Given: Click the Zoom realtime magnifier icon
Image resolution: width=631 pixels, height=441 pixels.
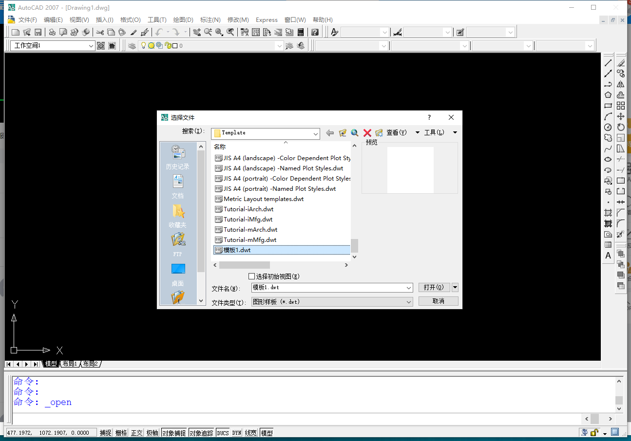Looking at the screenshot, I should tap(208, 32).
